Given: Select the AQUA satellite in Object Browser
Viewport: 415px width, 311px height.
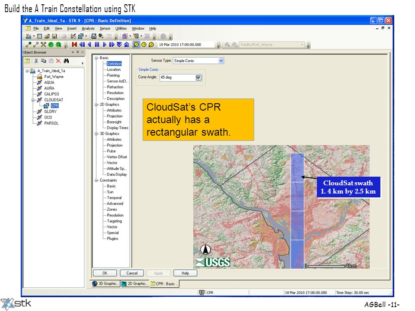Looking at the screenshot, I should (x=49, y=83).
